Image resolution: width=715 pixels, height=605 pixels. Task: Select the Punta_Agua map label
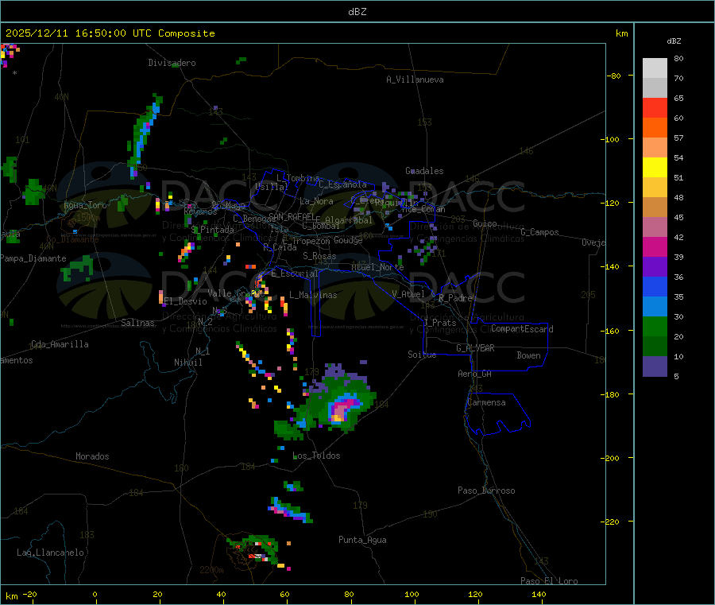[x=362, y=540]
